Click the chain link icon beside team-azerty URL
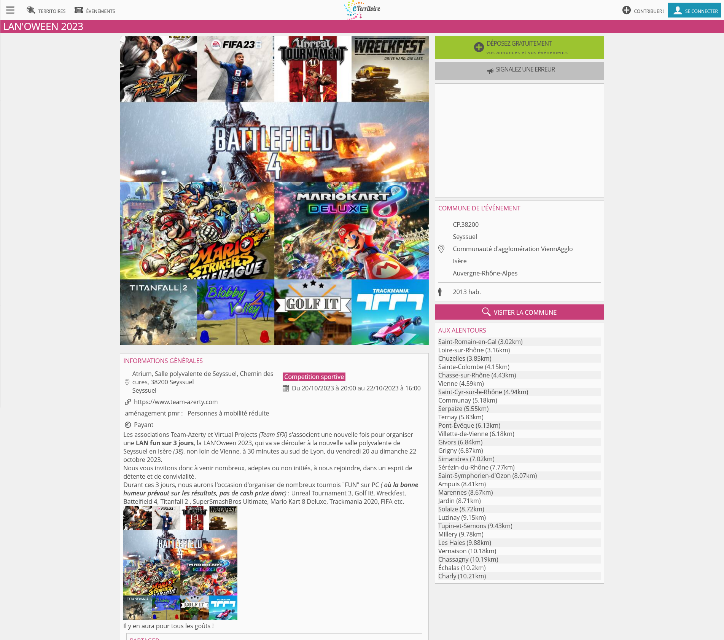The height and width of the screenshot is (640, 724). 128,402
